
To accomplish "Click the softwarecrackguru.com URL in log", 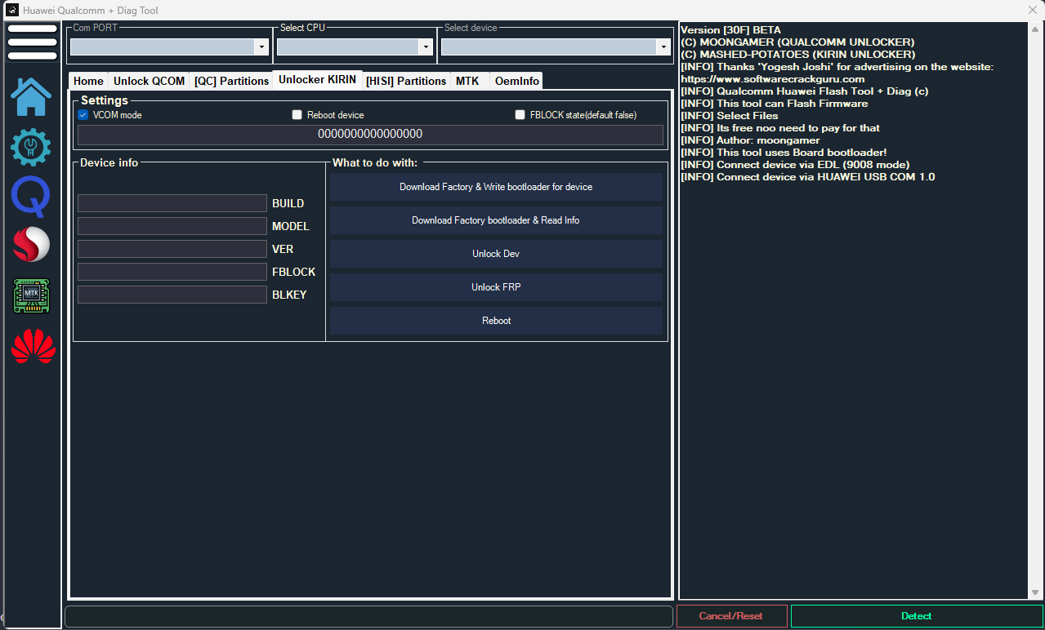I will (773, 79).
